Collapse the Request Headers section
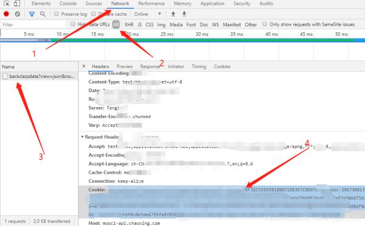Image resolution: width=365 pixels, height=226 pixels. tap(82, 137)
